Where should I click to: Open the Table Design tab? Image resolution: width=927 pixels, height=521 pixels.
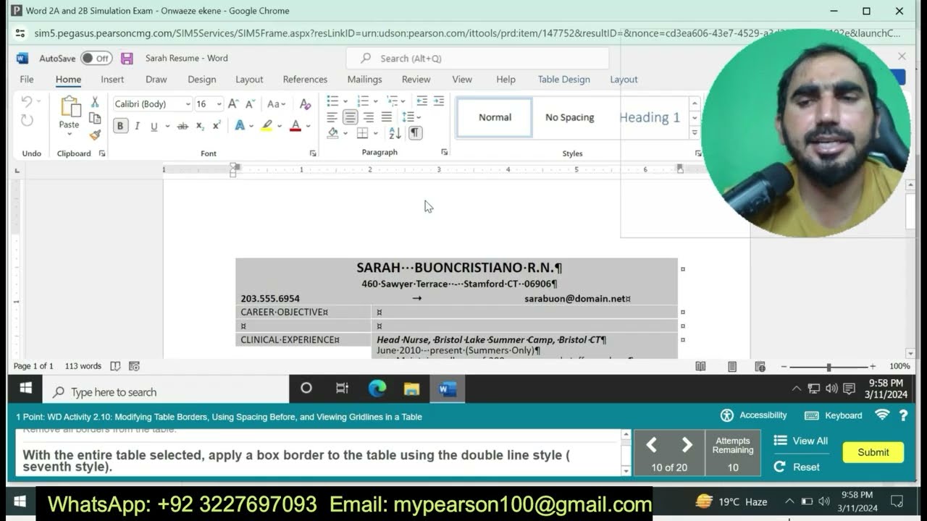tap(563, 80)
